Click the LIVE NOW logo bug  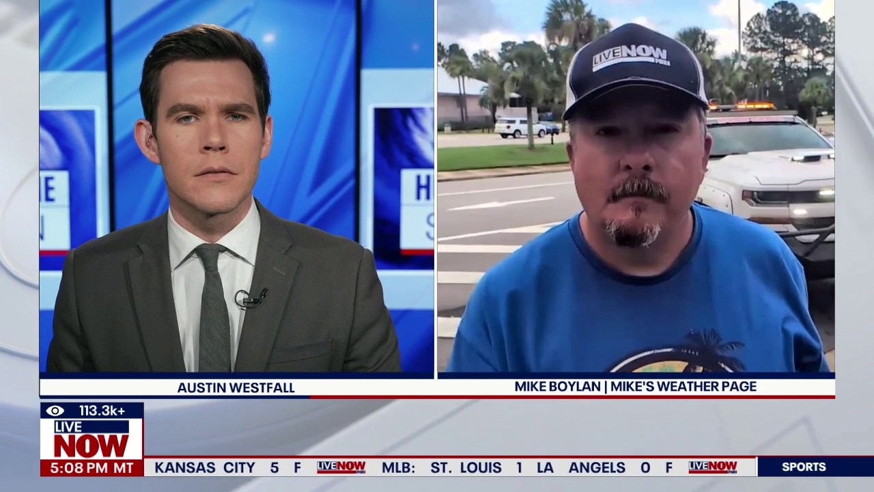[91, 439]
